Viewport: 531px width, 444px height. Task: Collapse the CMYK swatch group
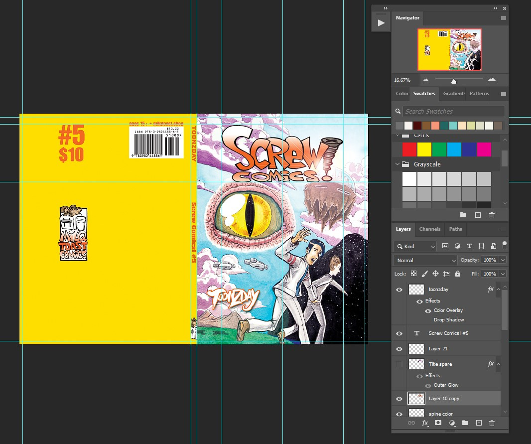pyautogui.click(x=397, y=135)
